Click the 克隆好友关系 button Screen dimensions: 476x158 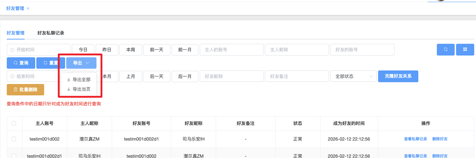coord(398,76)
